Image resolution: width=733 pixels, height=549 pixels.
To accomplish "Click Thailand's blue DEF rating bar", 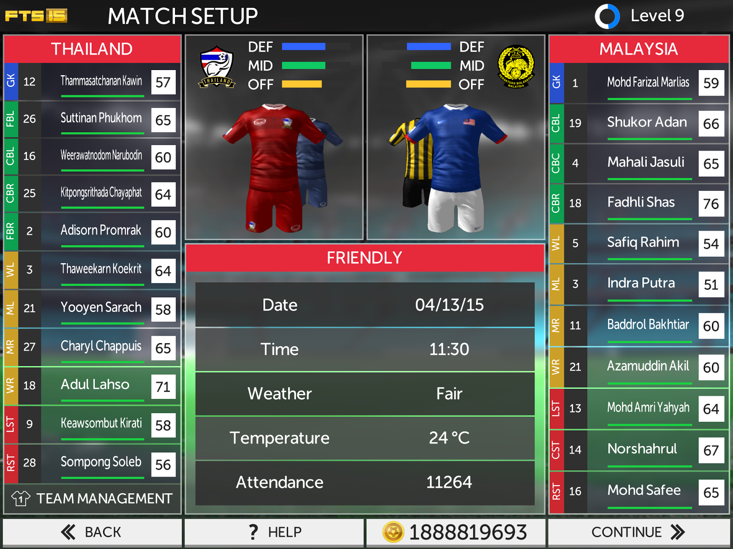I will pyautogui.click(x=303, y=47).
